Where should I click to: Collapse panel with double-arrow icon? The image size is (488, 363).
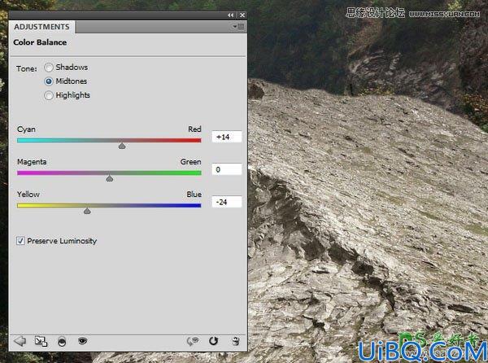(x=230, y=15)
